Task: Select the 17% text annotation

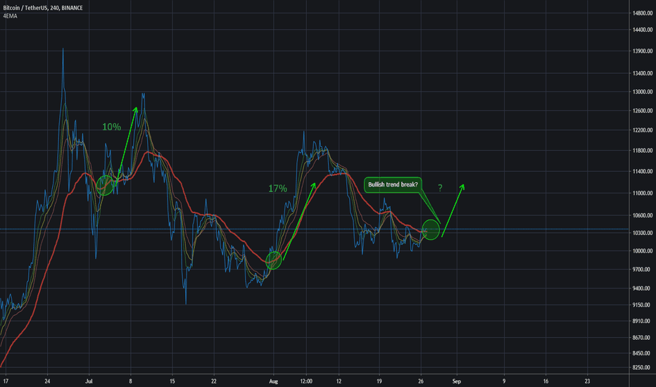Action: (x=278, y=189)
